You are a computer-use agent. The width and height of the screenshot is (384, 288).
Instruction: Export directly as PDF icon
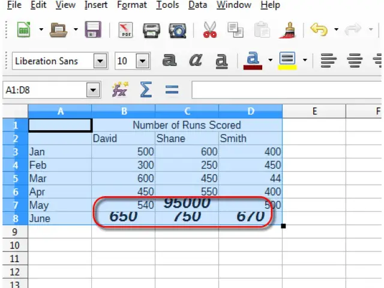(126, 30)
